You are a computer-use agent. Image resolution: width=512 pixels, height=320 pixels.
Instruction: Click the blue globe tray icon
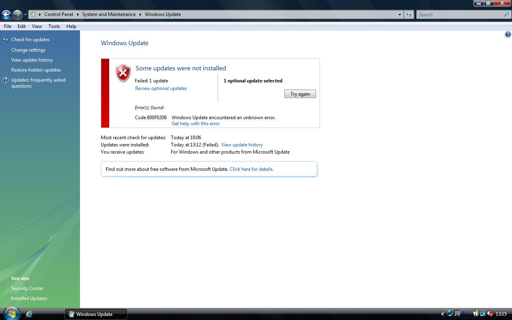click(x=450, y=314)
